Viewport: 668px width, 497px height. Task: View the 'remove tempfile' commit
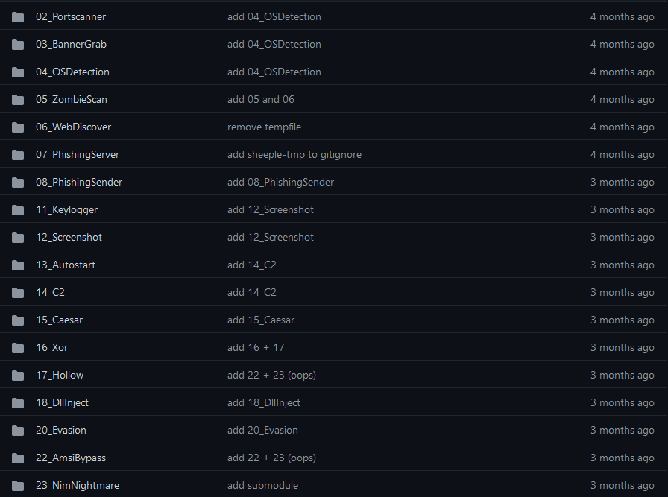pyautogui.click(x=264, y=127)
